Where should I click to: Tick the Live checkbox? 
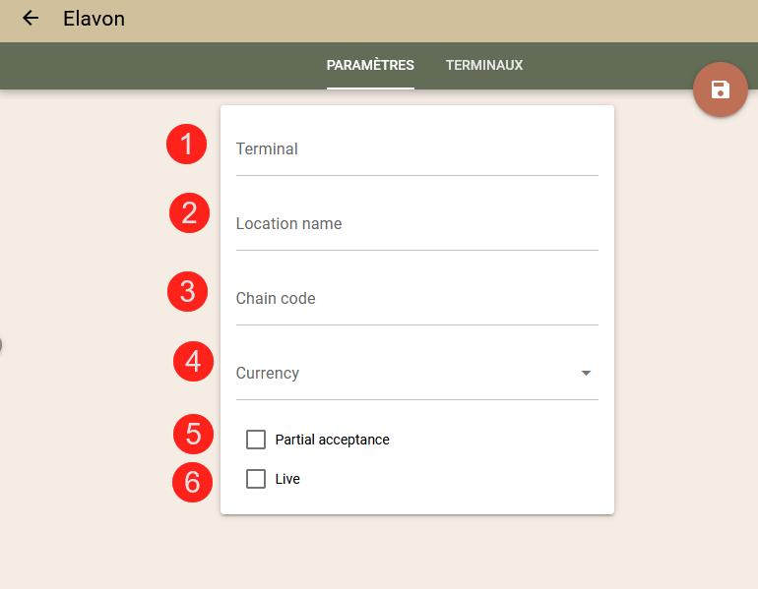[x=256, y=479]
